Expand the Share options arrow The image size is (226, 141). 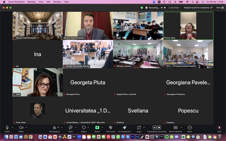(x=102, y=128)
